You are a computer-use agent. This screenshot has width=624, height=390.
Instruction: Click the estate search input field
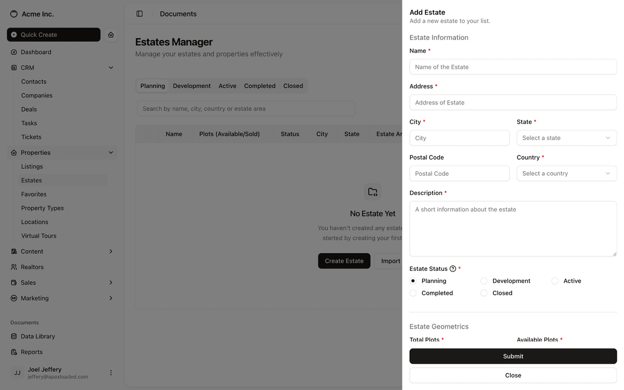tap(245, 108)
